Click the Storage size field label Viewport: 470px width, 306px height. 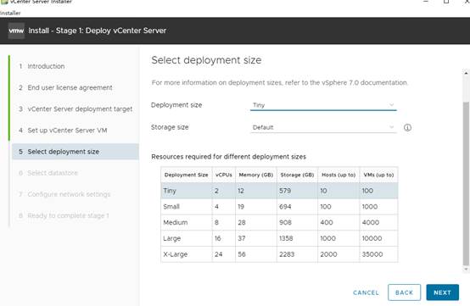click(170, 127)
